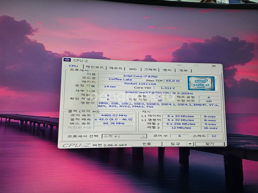
Task: Click the 인증 (Validate) button
Action: coord(147,144)
